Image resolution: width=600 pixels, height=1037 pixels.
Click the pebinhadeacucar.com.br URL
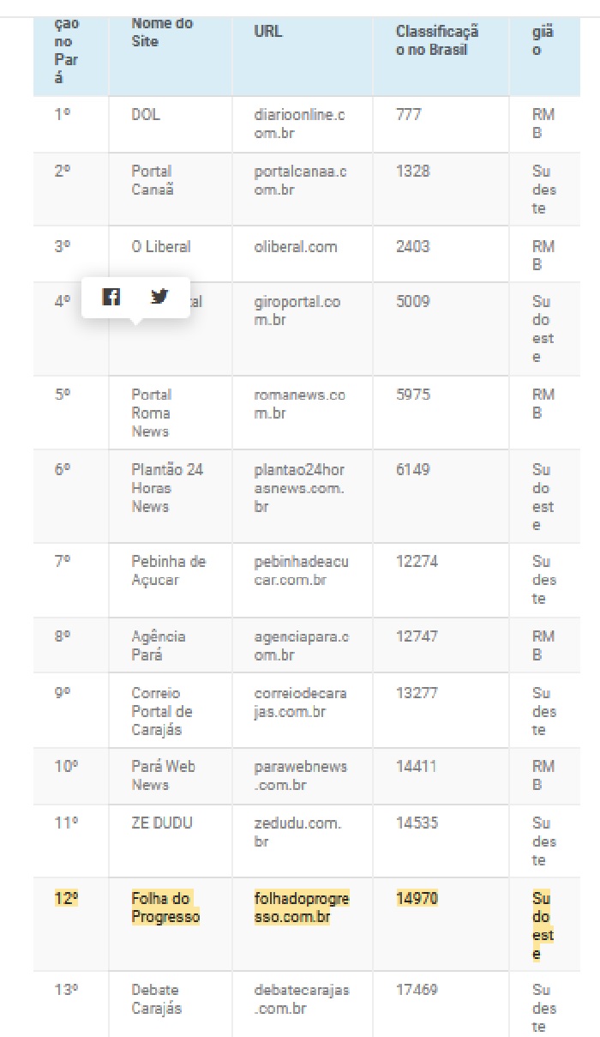coord(301,570)
